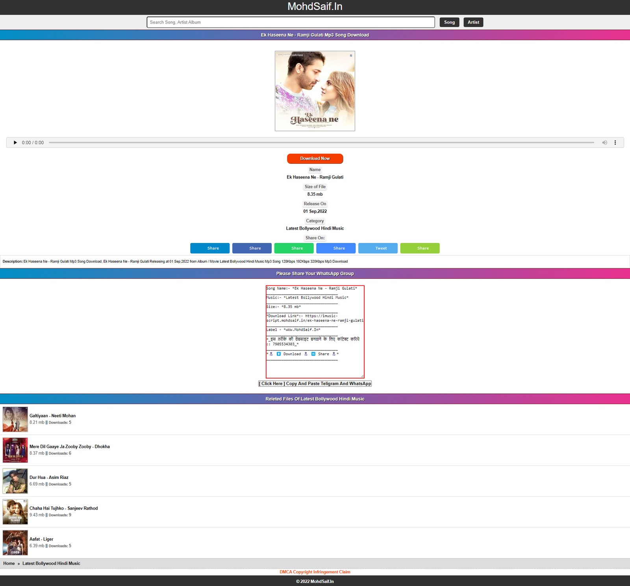Click the Click Here copy button for WhatsApp text

pos(315,383)
